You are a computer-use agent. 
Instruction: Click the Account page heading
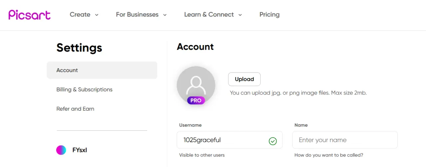[195, 47]
